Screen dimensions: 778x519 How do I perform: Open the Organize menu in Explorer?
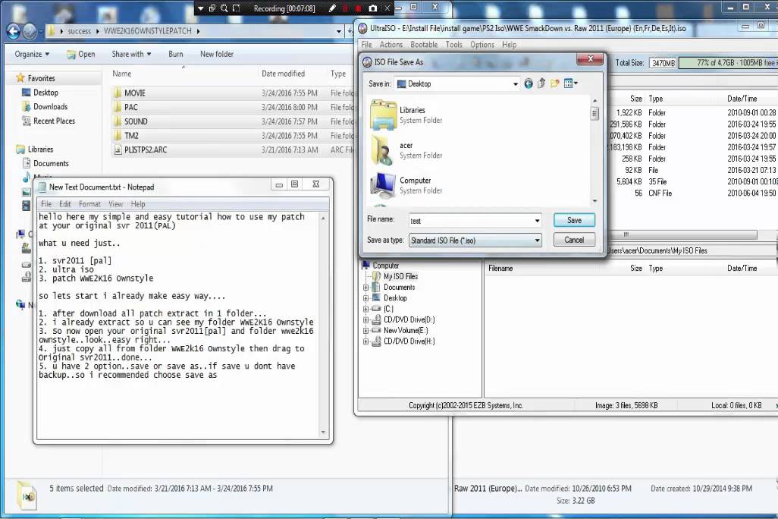point(33,54)
